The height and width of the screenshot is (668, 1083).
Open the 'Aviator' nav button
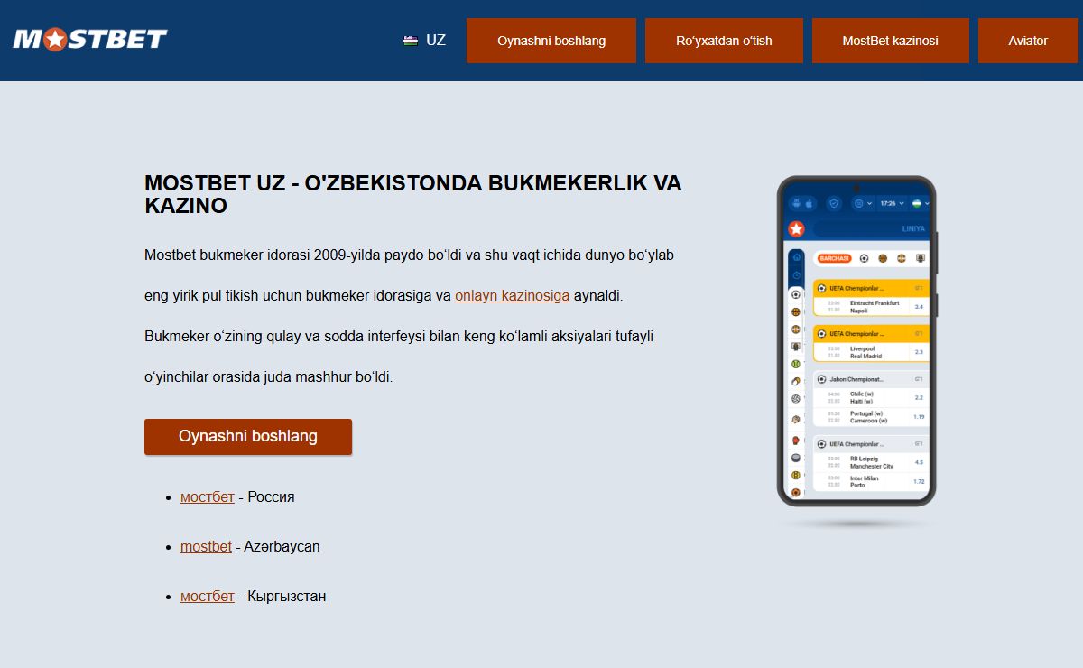tap(1028, 41)
